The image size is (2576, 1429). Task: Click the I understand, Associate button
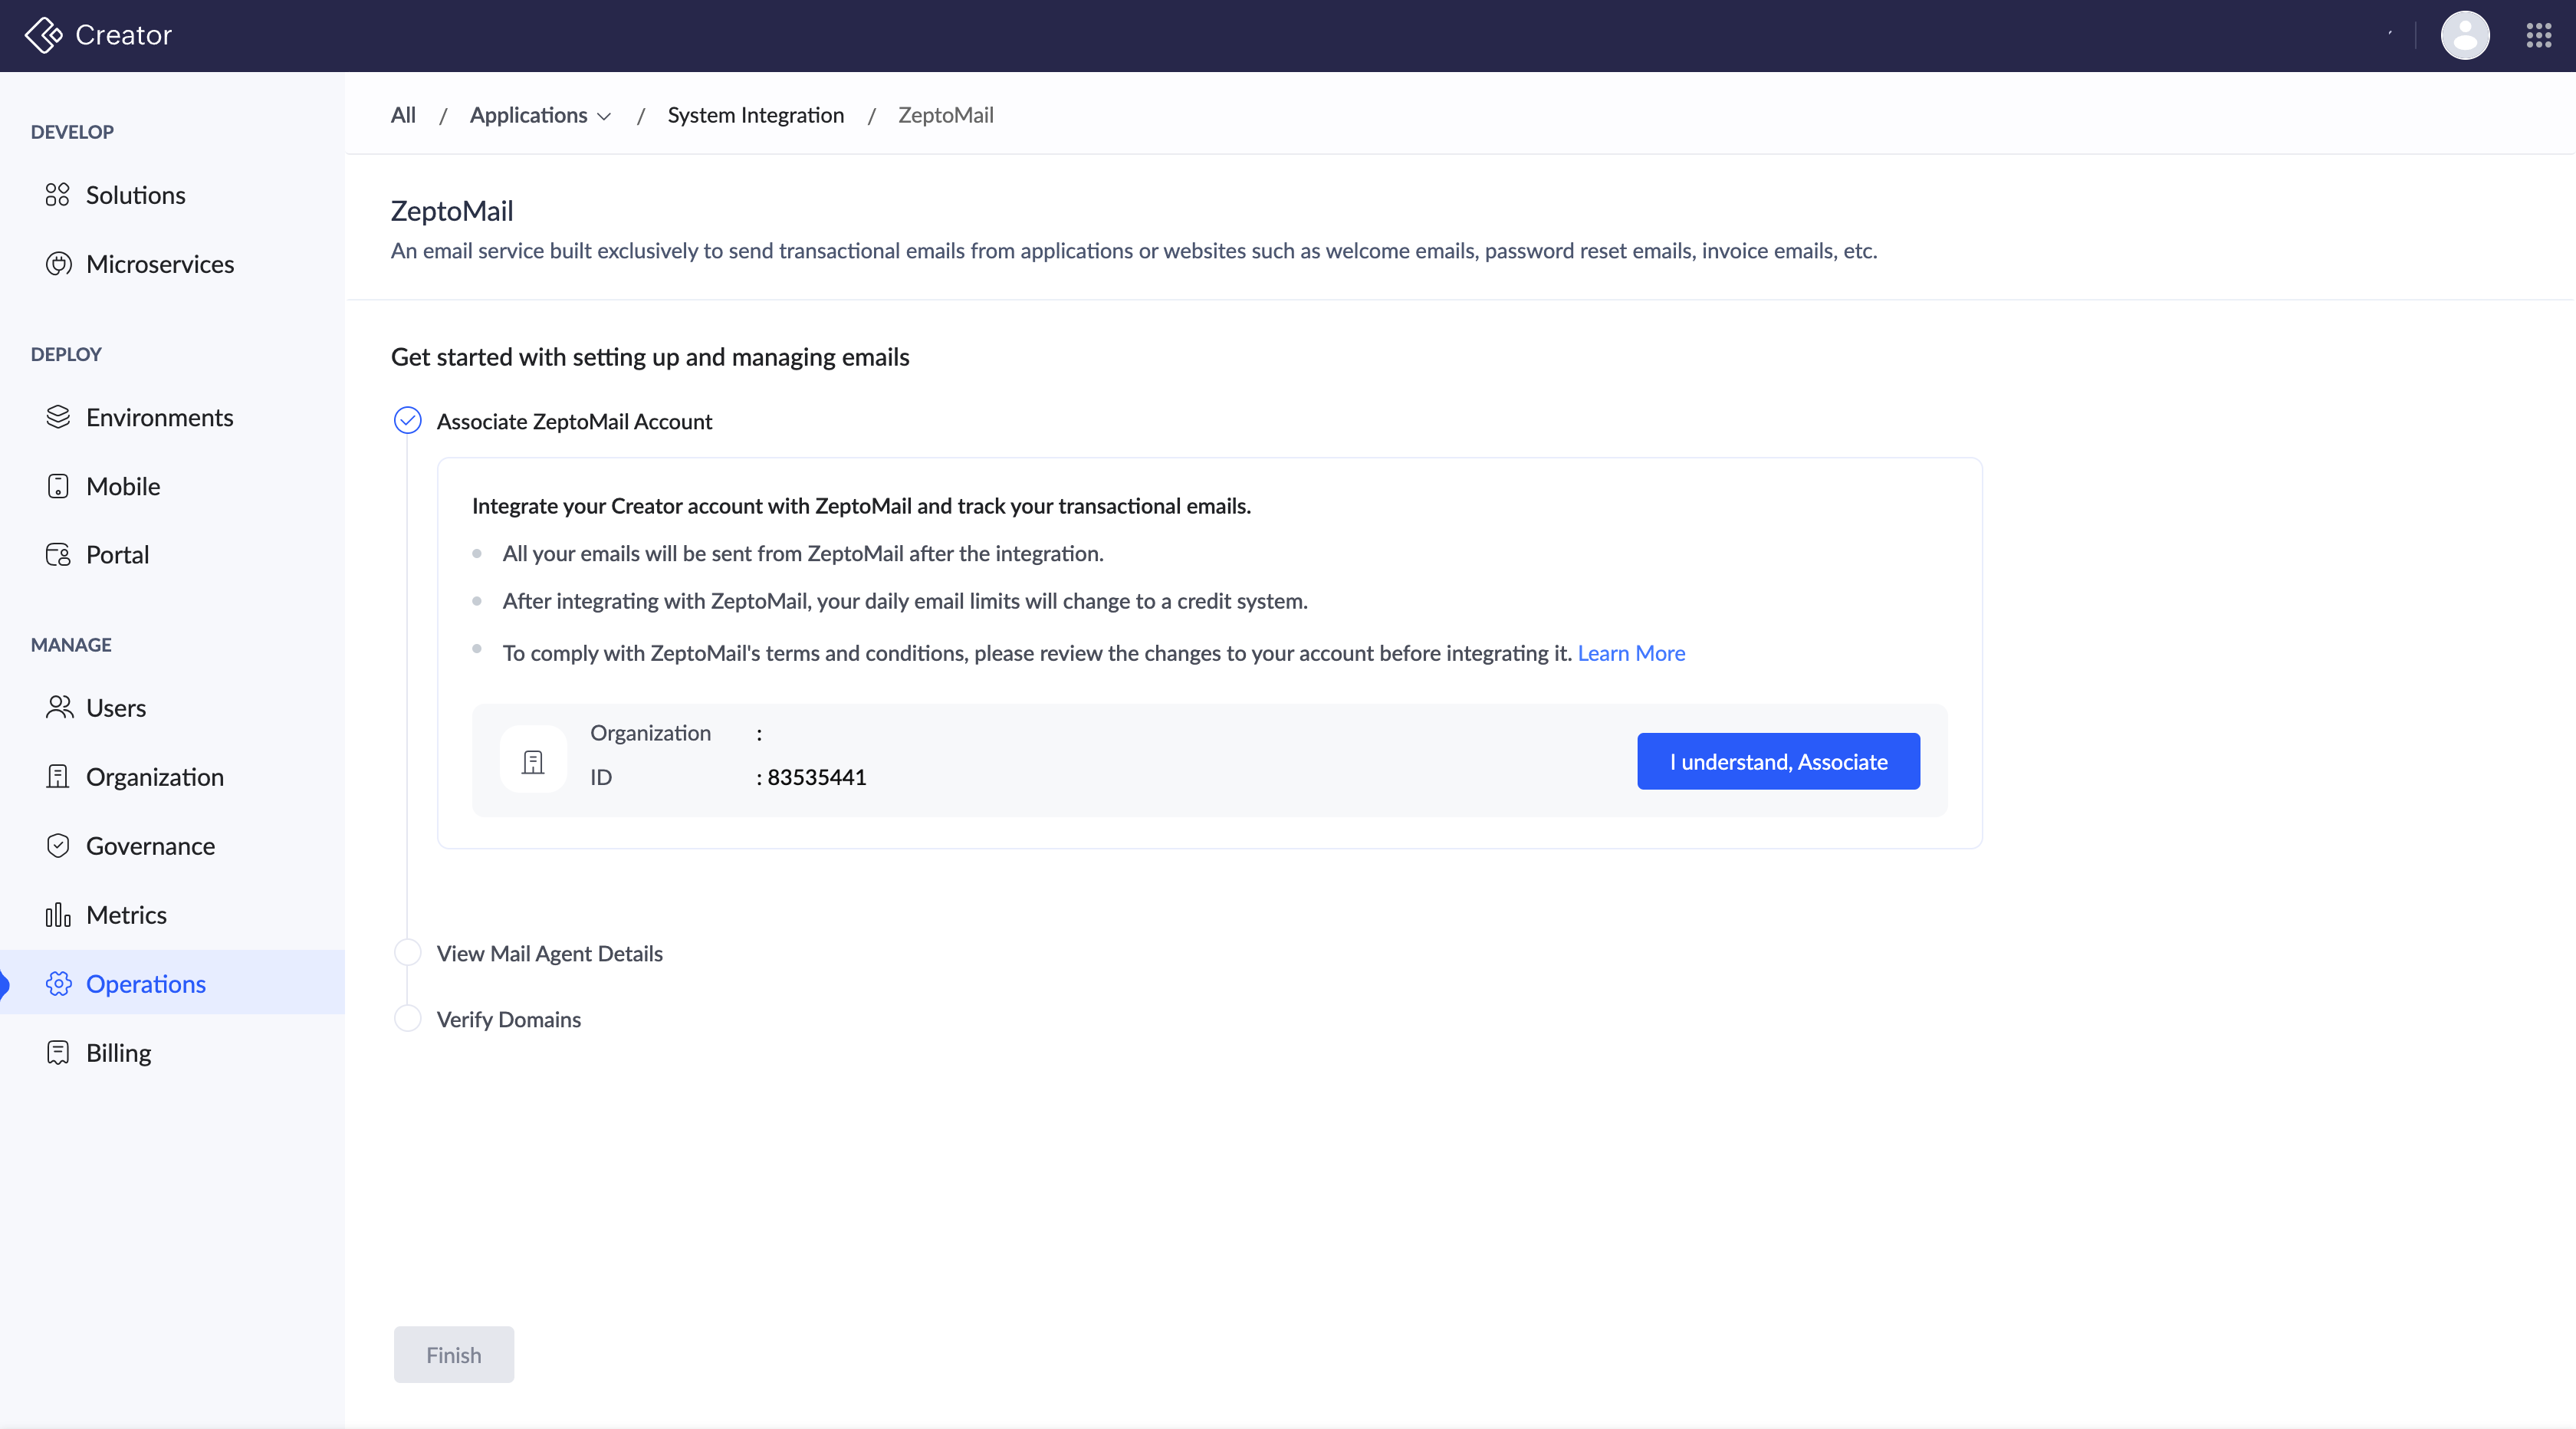1777,762
